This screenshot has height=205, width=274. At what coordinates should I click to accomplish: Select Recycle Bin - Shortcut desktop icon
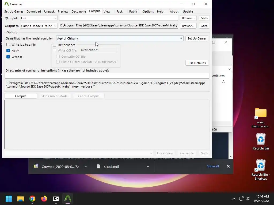261,169
